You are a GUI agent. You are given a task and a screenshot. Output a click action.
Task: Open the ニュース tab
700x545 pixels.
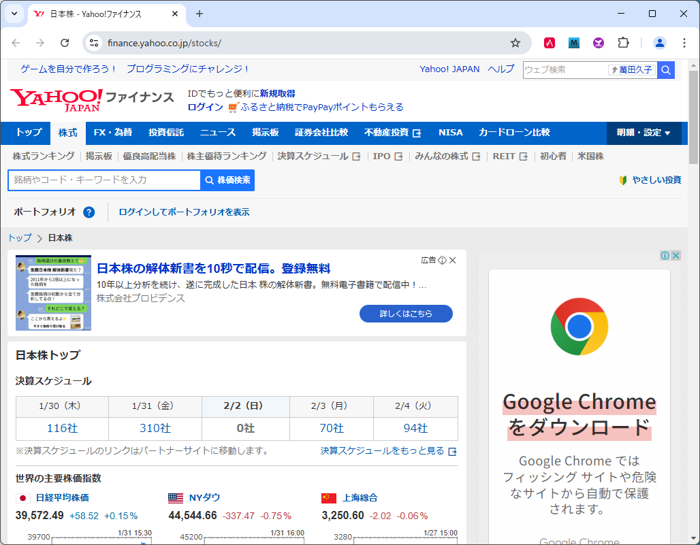pos(218,133)
